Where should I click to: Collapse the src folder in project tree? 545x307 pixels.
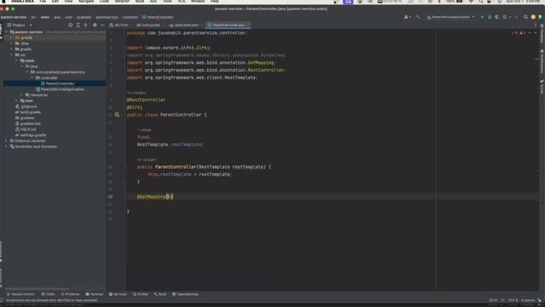11,55
